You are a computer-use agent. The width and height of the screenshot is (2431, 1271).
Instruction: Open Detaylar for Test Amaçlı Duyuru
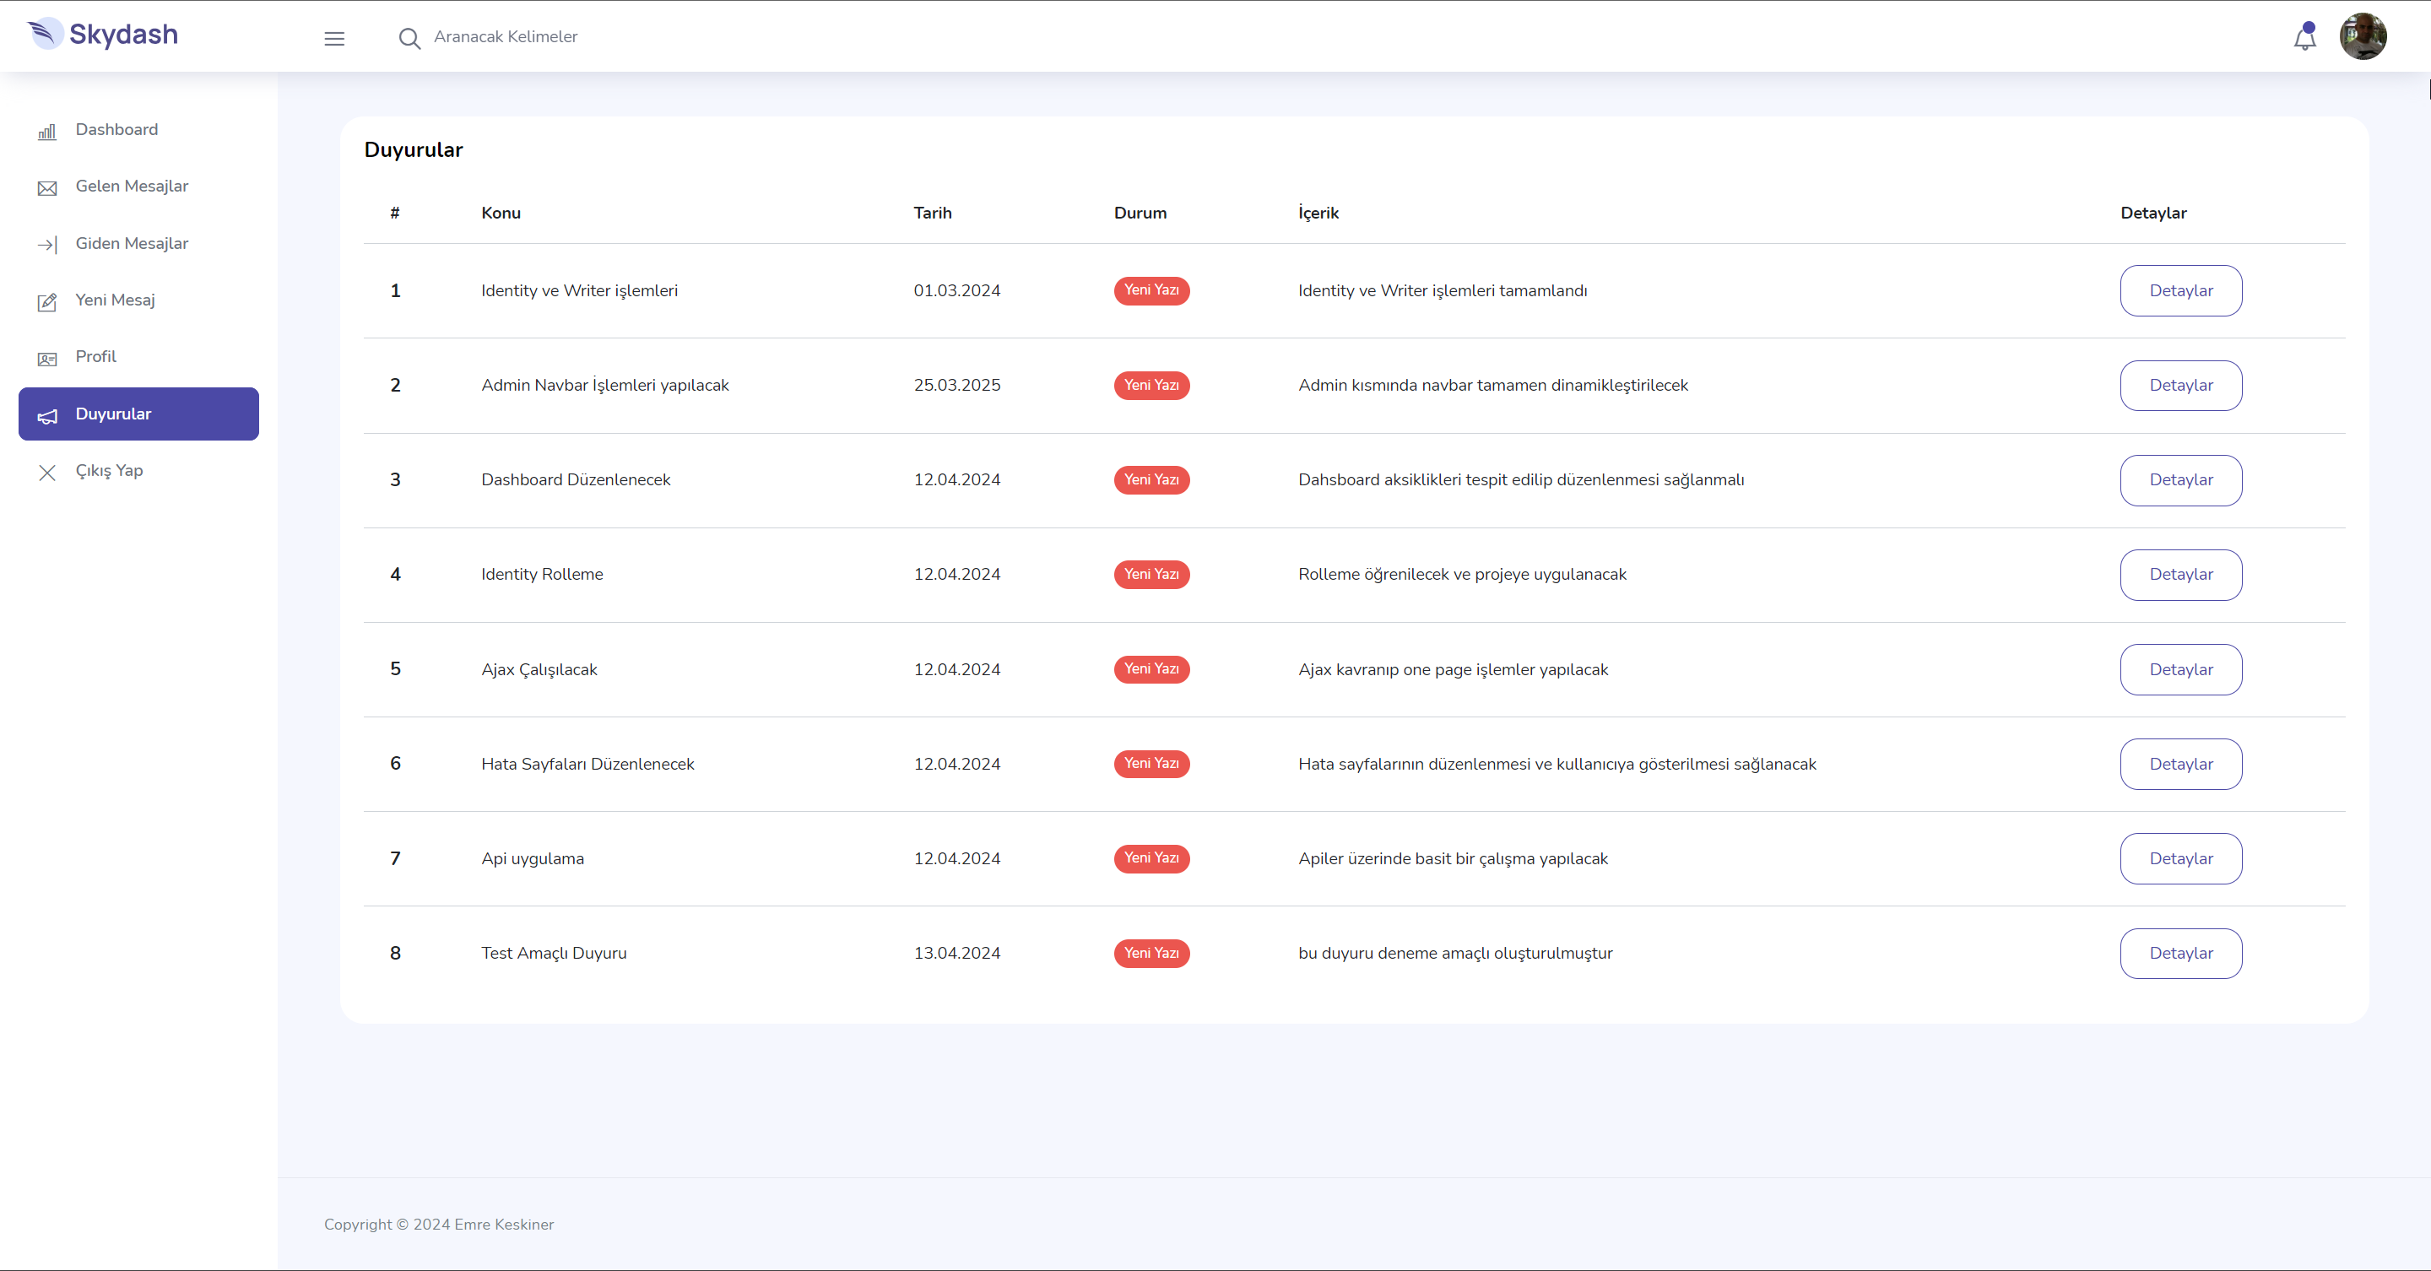click(2180, 953)
